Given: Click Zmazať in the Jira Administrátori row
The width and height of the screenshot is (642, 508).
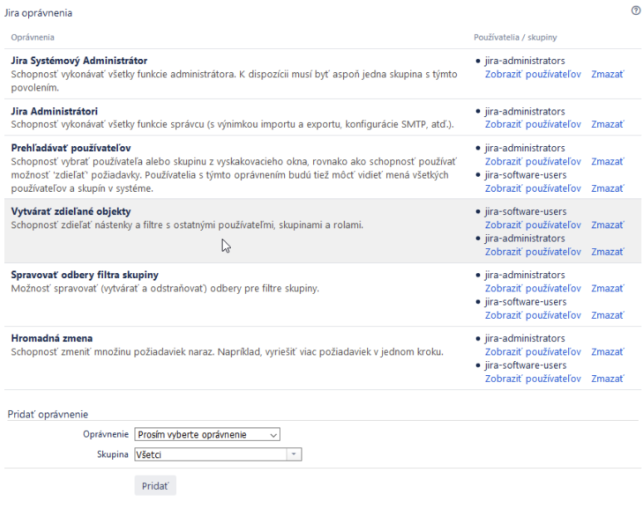Looking at the screenshot, I should tap(607, 125).
